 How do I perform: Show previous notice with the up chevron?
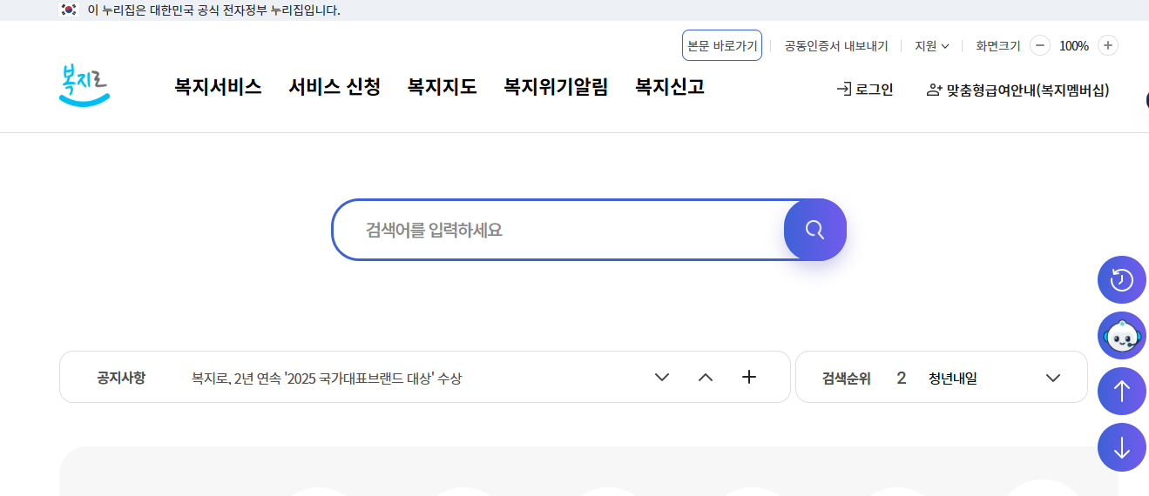coord(706,377)
